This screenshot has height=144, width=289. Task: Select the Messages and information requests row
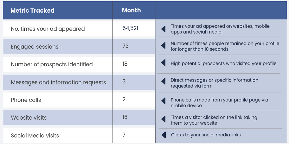click(x=58, y=82)
